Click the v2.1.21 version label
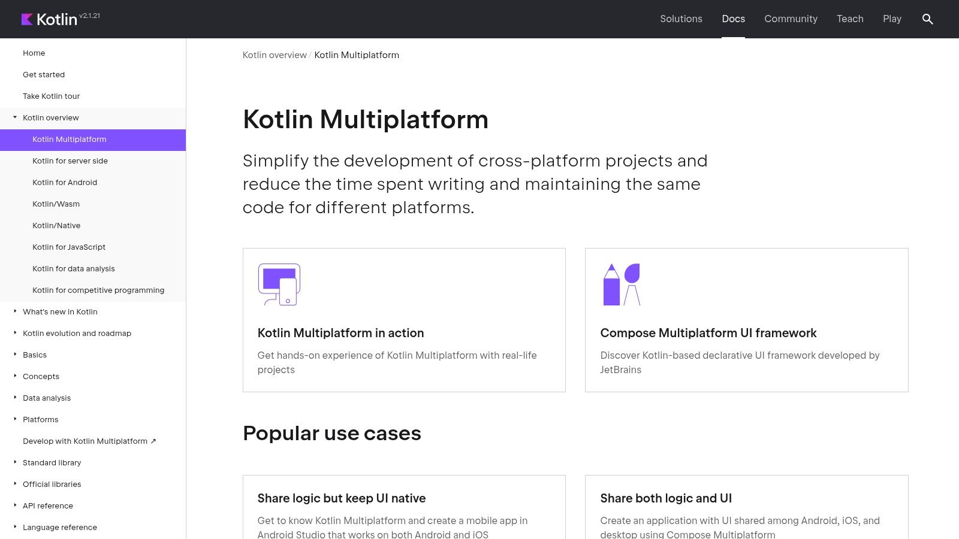 (90, 16)
